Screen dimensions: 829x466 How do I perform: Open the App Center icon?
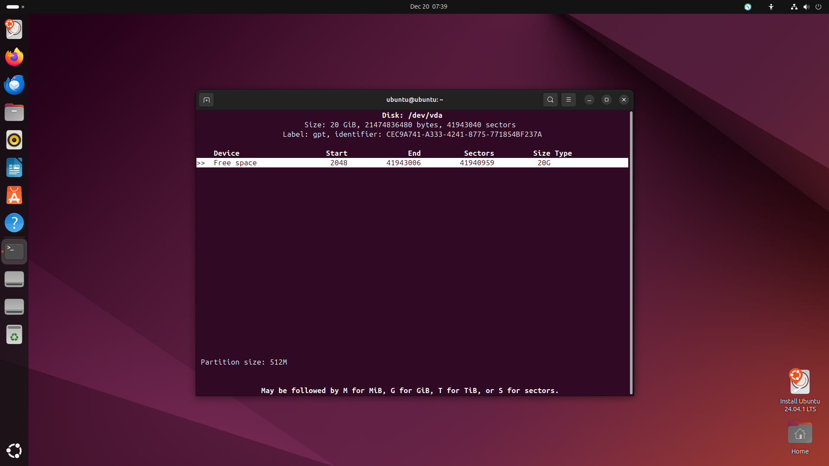point(14,195)
